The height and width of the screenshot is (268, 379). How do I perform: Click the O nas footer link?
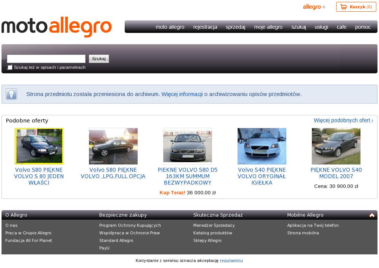(x=11, y=225)
